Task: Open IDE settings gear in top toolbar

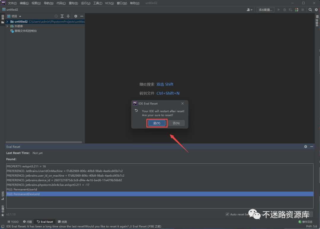Action: [x=316, y=10]
